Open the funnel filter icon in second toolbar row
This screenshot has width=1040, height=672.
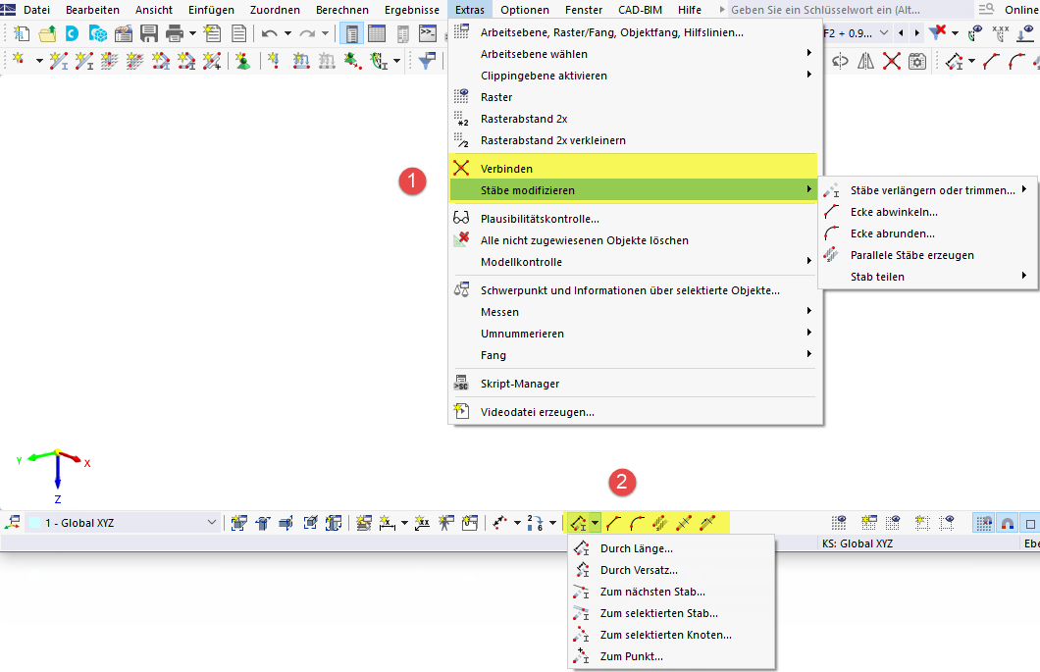pos(427,62)
